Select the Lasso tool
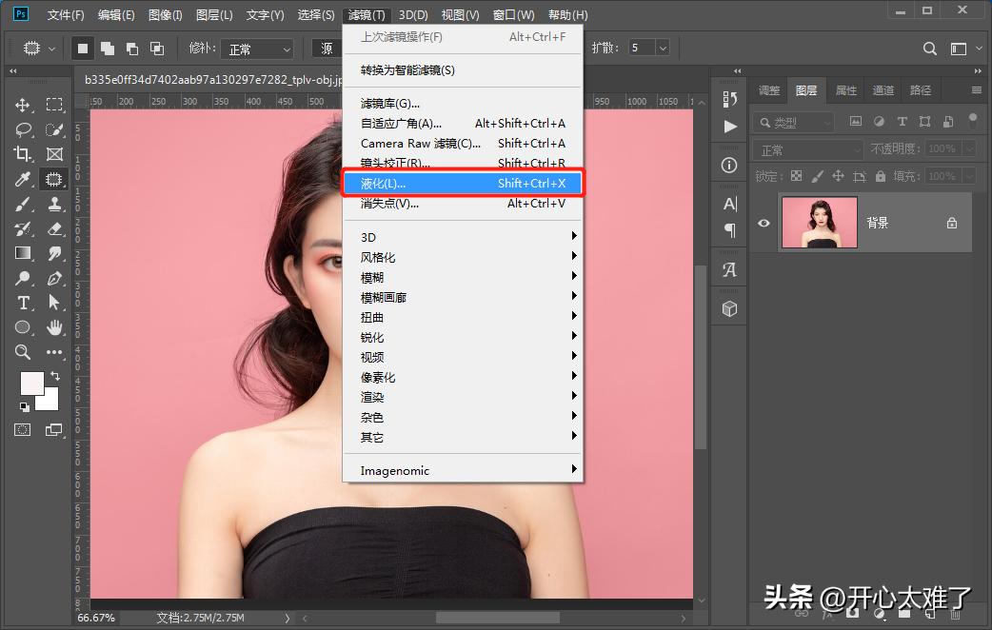 25,130
